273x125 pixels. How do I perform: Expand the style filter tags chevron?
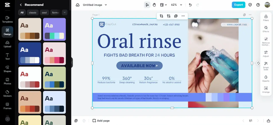pos(65,12)
